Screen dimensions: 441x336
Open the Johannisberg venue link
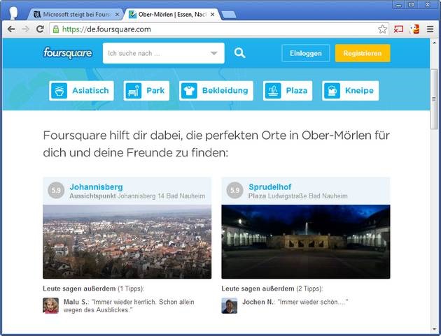[96, 187]
